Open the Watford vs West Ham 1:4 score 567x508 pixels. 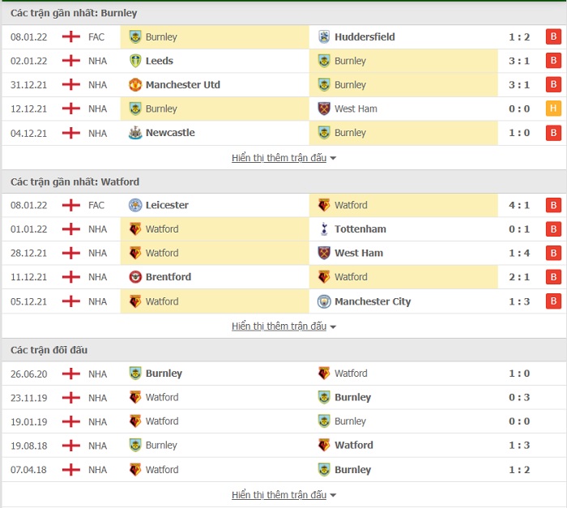pos(519,253)
